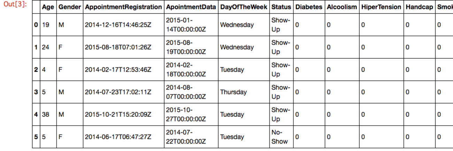Viewport: 453px width, 151px height.
Task: Click the Handcap column header
Action: coord(419,7)
